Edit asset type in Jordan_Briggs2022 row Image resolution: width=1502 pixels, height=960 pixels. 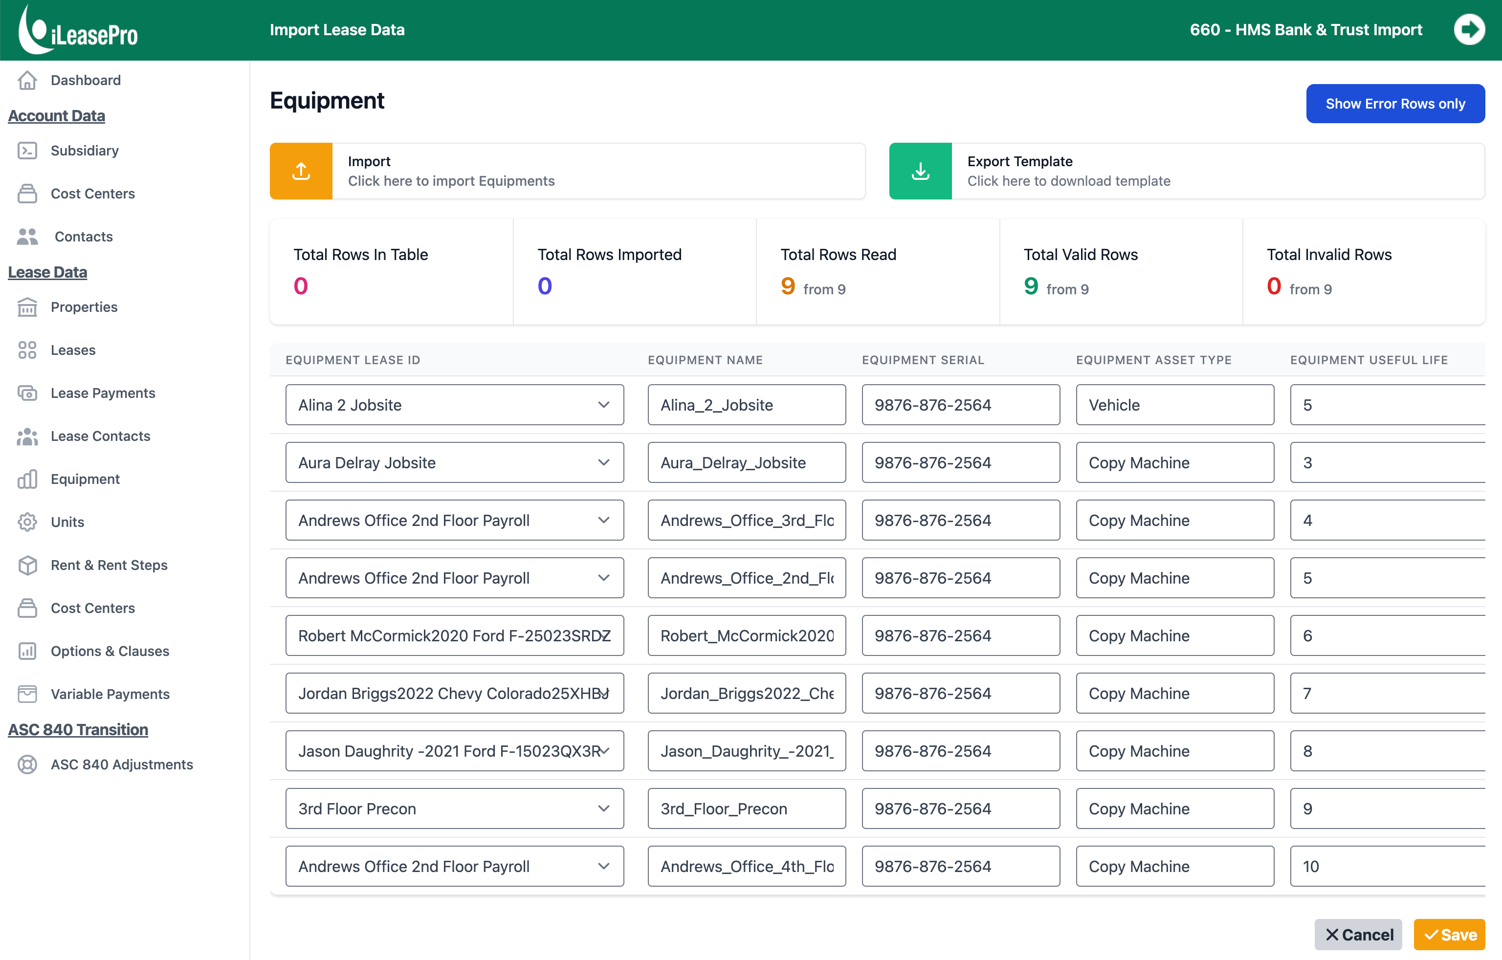1175,693
